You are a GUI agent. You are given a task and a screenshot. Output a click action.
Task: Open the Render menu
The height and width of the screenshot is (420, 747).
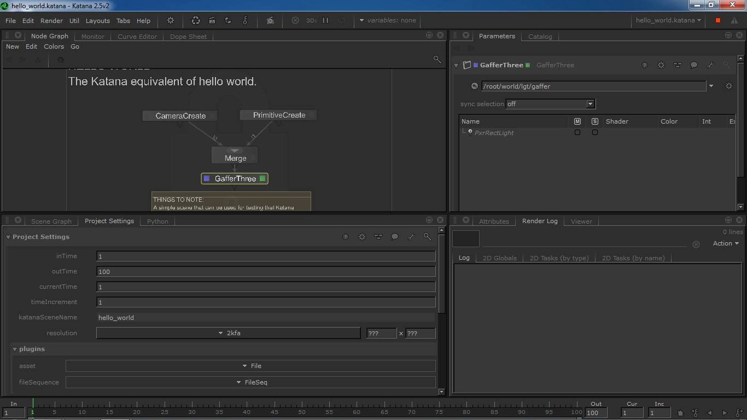click(51, 21)
